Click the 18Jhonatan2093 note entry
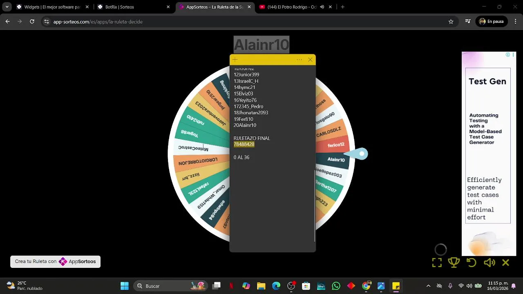The width and height of the screenshot is (523, 294). point(251,113)
